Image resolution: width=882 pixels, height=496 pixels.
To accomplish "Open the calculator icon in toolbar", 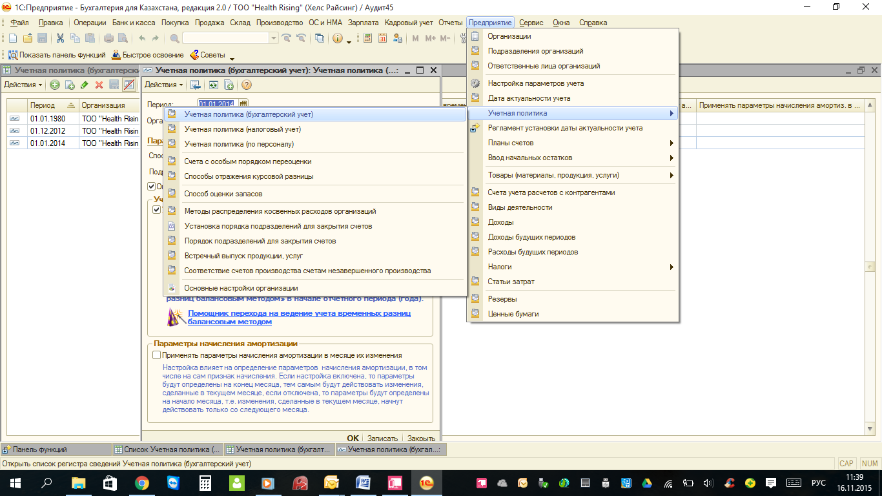I will tap(367, 38).
